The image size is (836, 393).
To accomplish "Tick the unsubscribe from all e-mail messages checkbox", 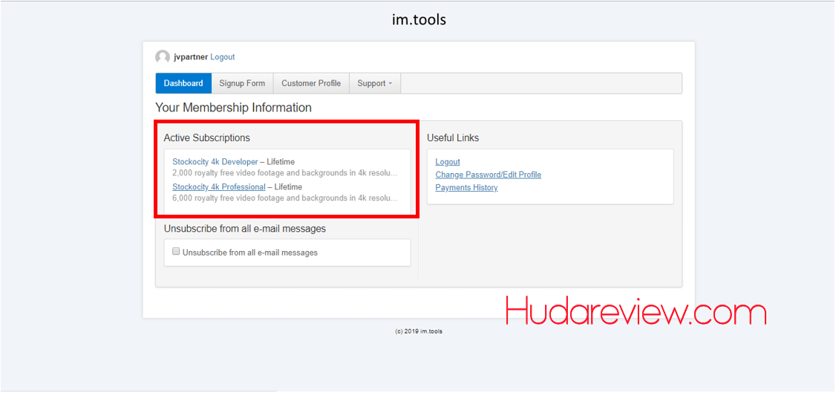I will tap(177, 252).
